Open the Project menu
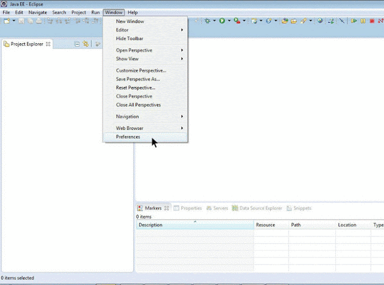384x285 pixels. [79, 13]
